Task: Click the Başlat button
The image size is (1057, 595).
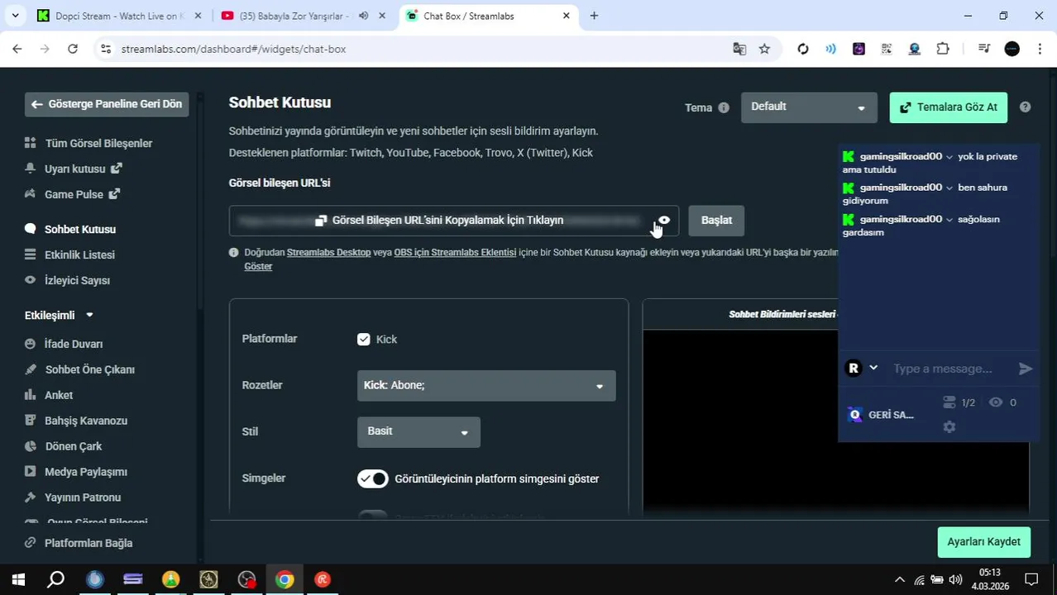Action: [716, 221]
